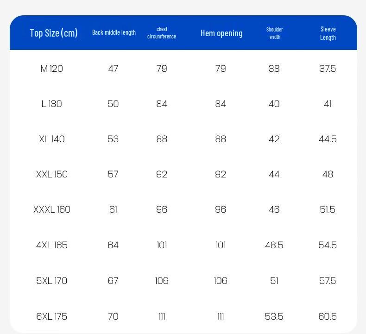Viewport: 366px width, 334px height.
Task: Select the "chest circumference" header
Action: point(162,32)
